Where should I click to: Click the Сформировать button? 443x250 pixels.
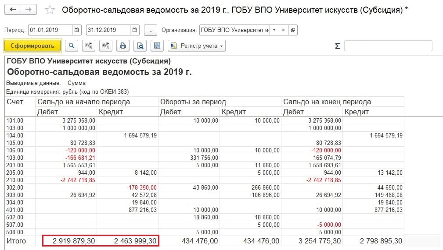point(32,46)
